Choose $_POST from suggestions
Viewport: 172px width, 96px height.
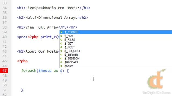tap(116, 47)
